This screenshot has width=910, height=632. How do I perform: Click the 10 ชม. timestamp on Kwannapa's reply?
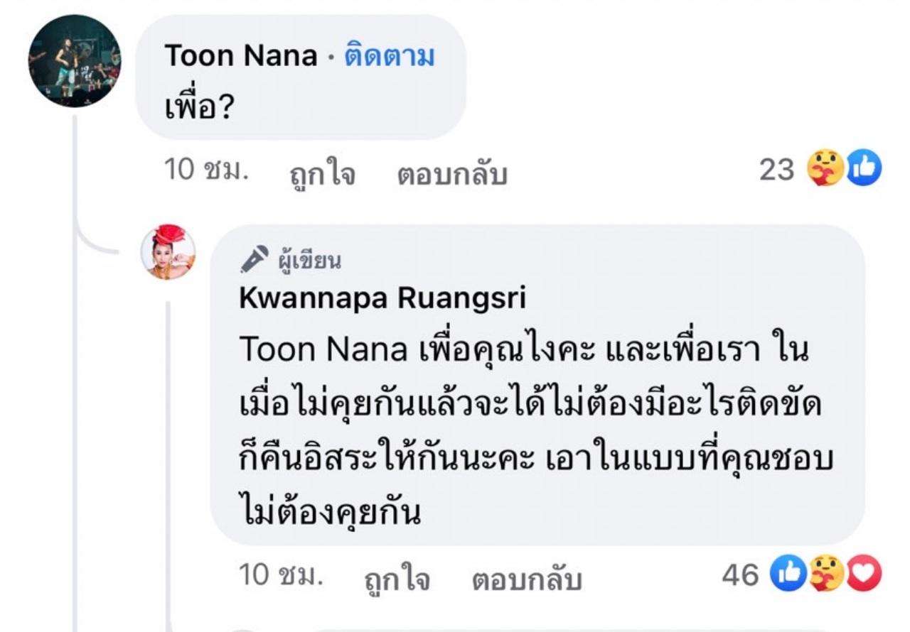282,574
